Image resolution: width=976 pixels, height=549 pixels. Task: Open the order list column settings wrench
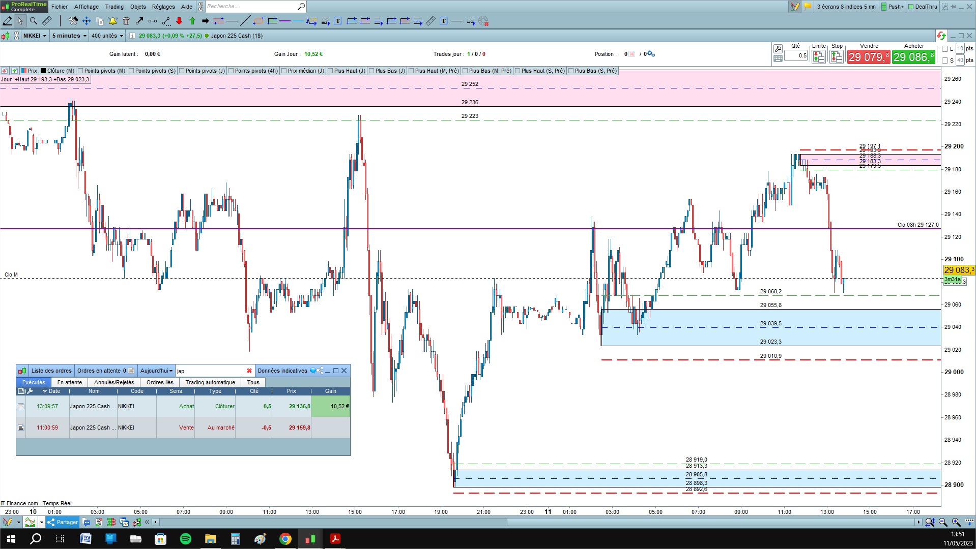click(30, 391)
